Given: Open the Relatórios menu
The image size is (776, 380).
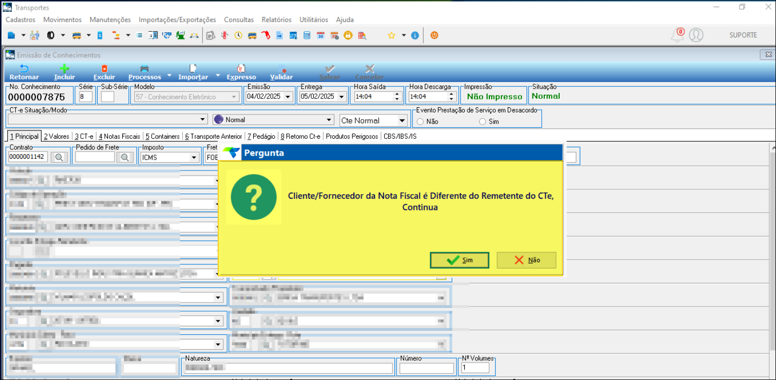Looking at the screenshot, I should pos(276,20).
